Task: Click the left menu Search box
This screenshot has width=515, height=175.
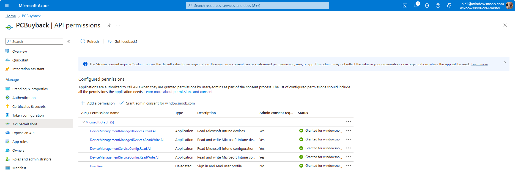Action: pyautogui.click(x=34, y=41)
